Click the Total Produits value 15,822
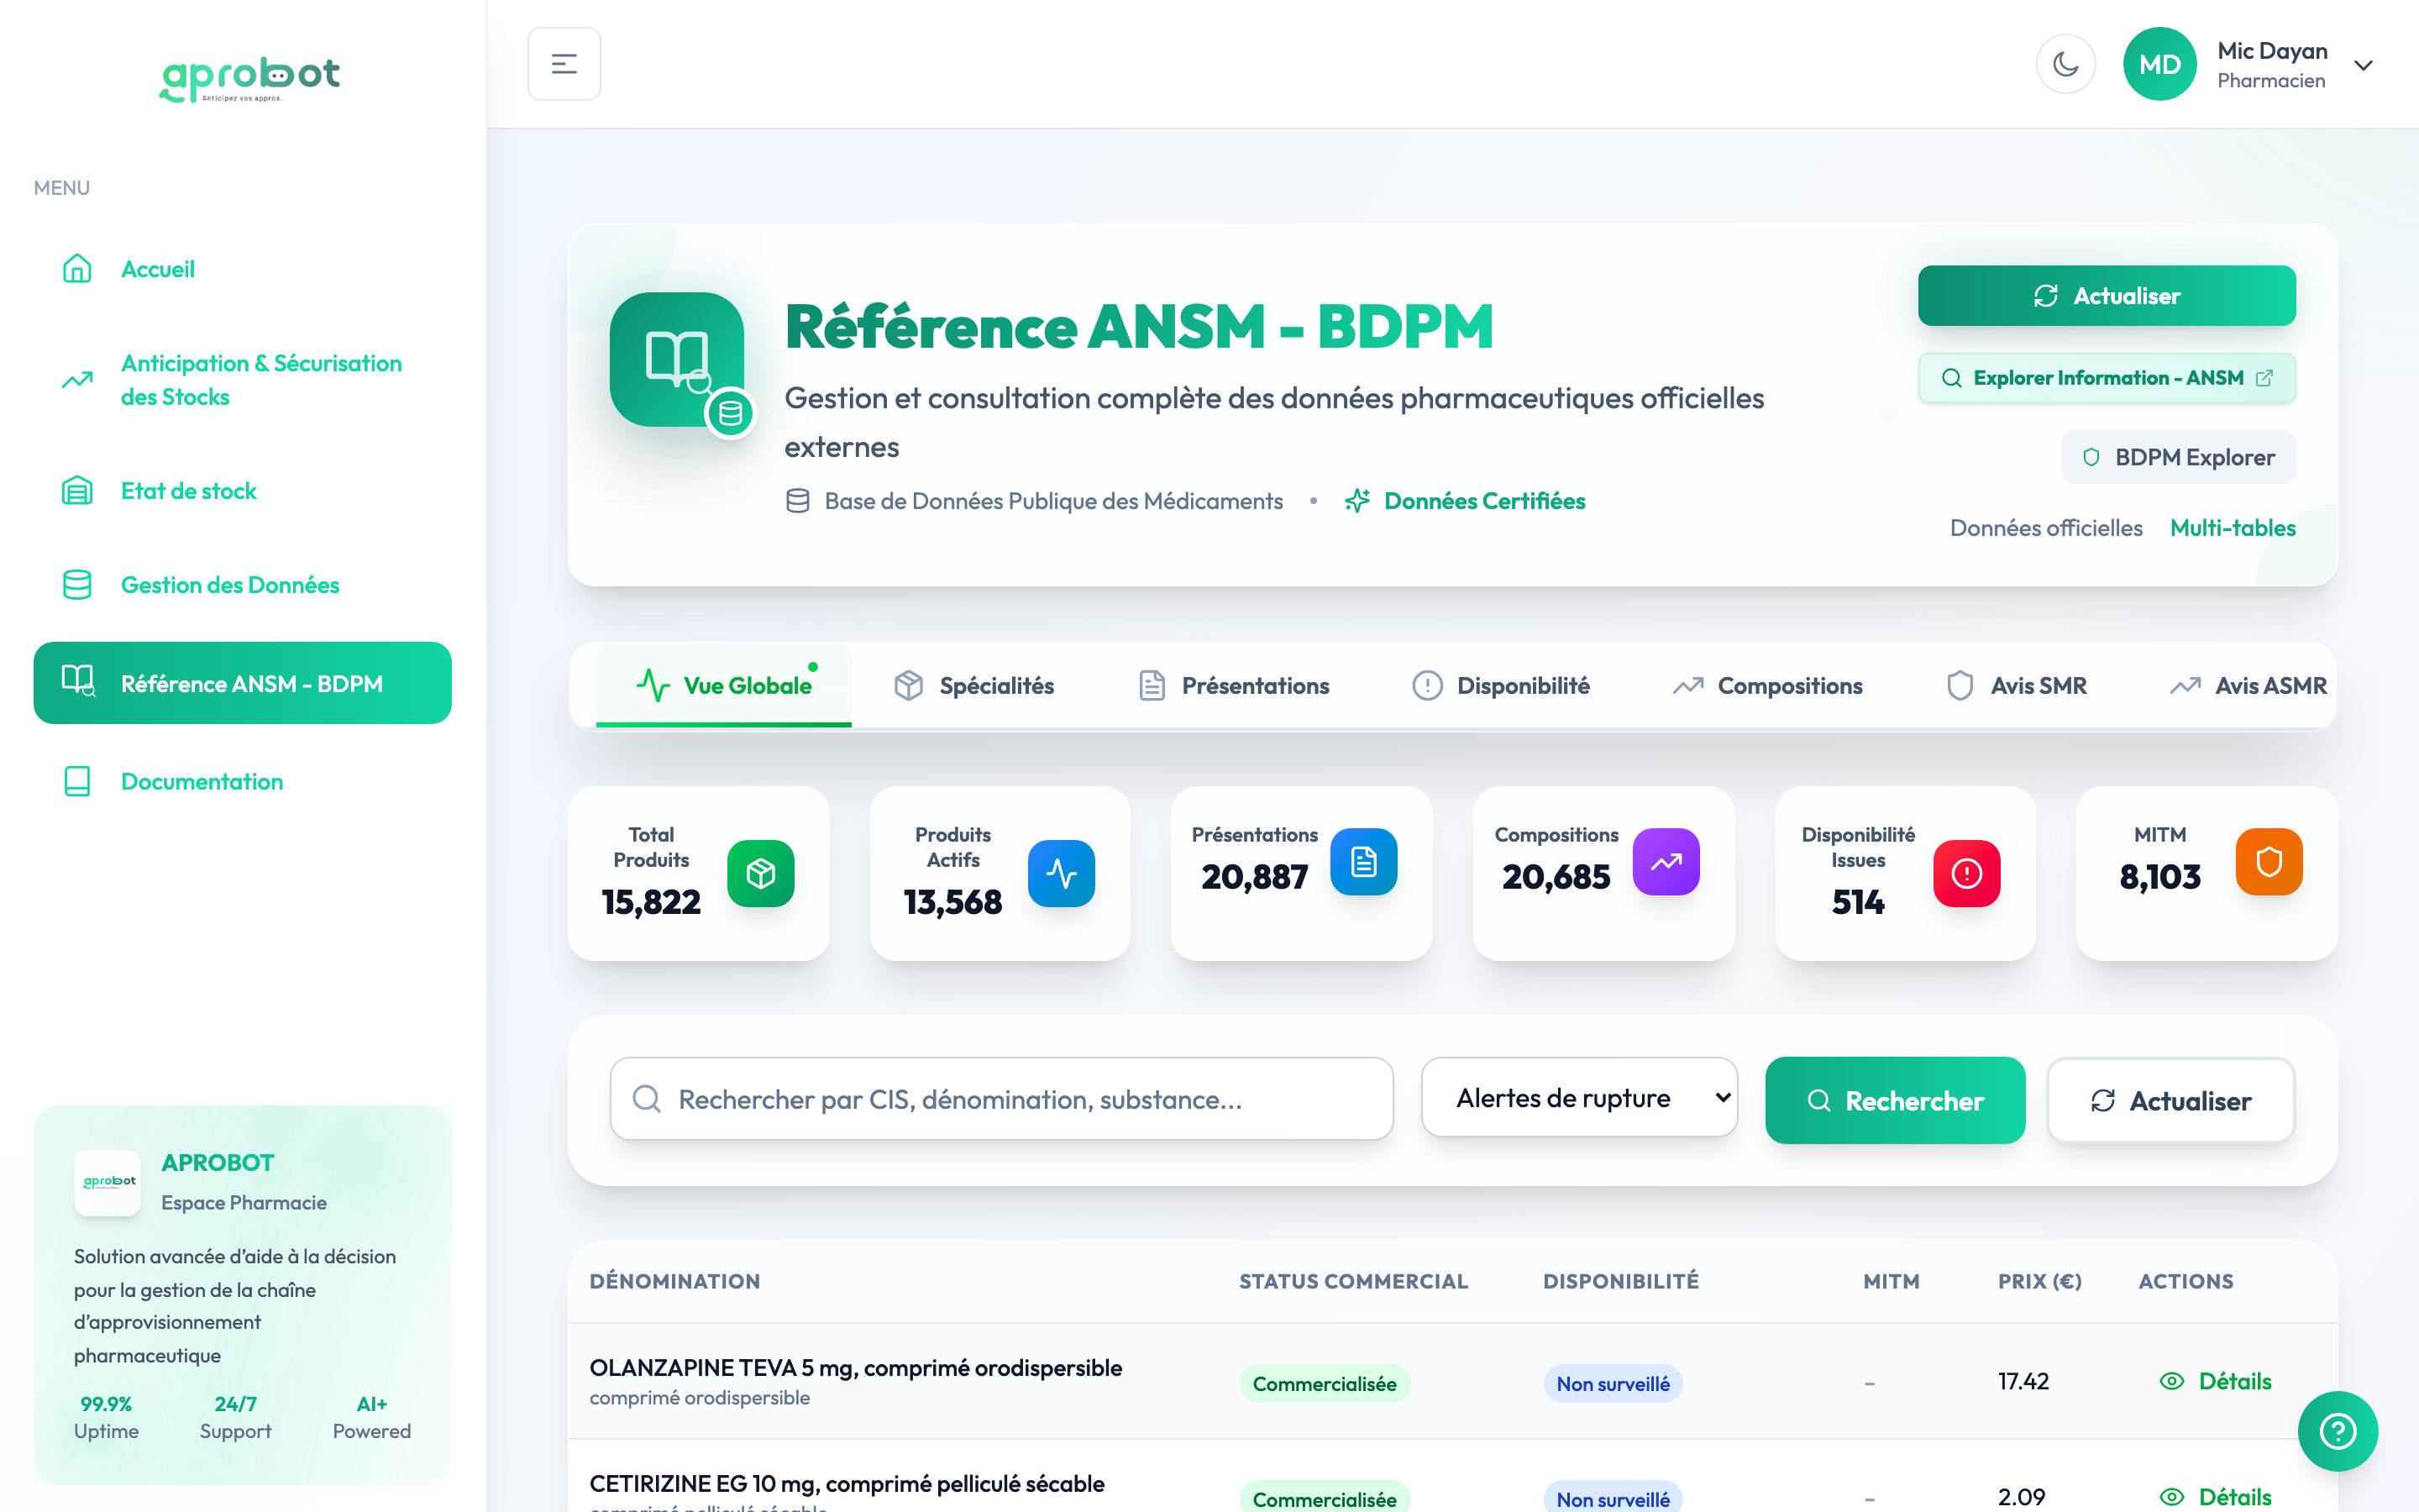The image size is (2419, 1512). pos(651,902)
